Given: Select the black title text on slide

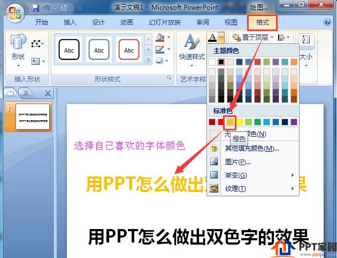Looking at the screenshot, I should click(198, 237).
